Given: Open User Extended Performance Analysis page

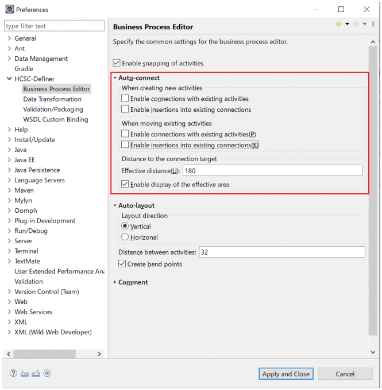Looking at the screenshot, I should 59,271.
